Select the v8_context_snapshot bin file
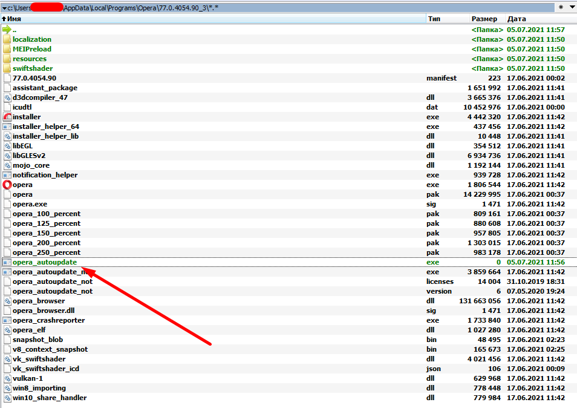This screenshot has width=577, height=408. point(50,349)
